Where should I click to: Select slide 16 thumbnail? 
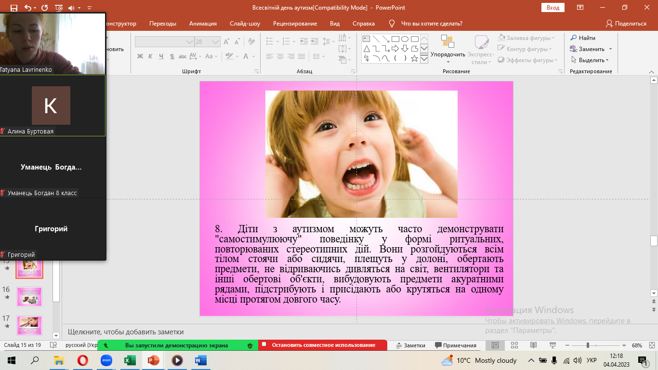29,296
